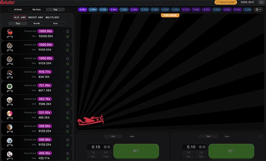Screen dimensions: 266x161
Task: Check fairness shield on the 721.90x row
Action: (x=67, y=91)
